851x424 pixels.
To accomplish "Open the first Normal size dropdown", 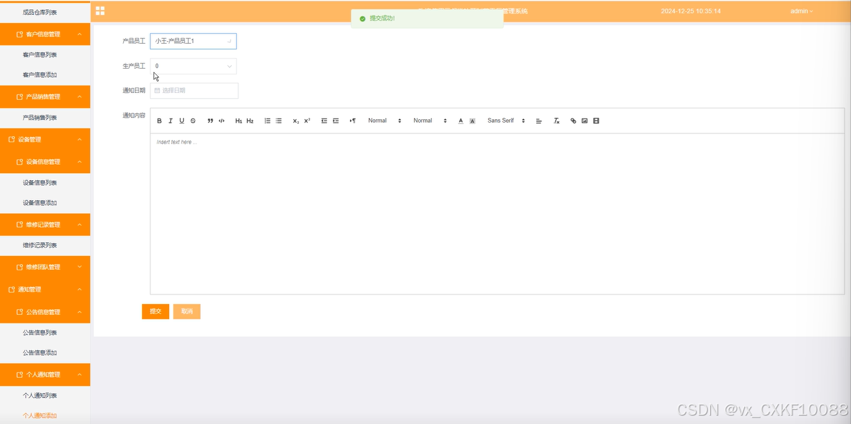I will click(x=384, y=121).
